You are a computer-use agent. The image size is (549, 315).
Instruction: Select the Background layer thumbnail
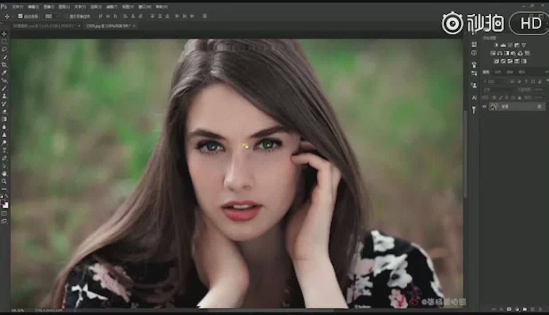coord(494,106)
